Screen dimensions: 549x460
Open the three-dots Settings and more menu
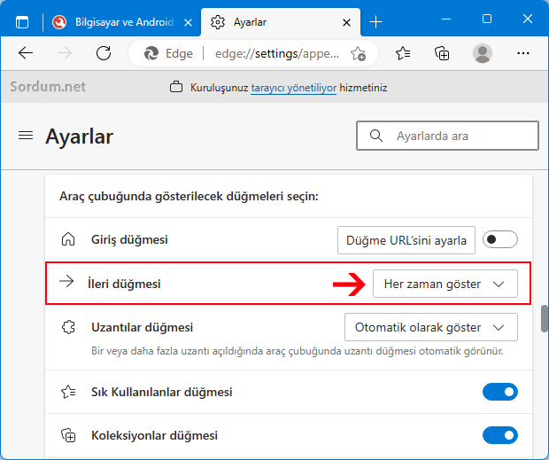pos(523,53)
